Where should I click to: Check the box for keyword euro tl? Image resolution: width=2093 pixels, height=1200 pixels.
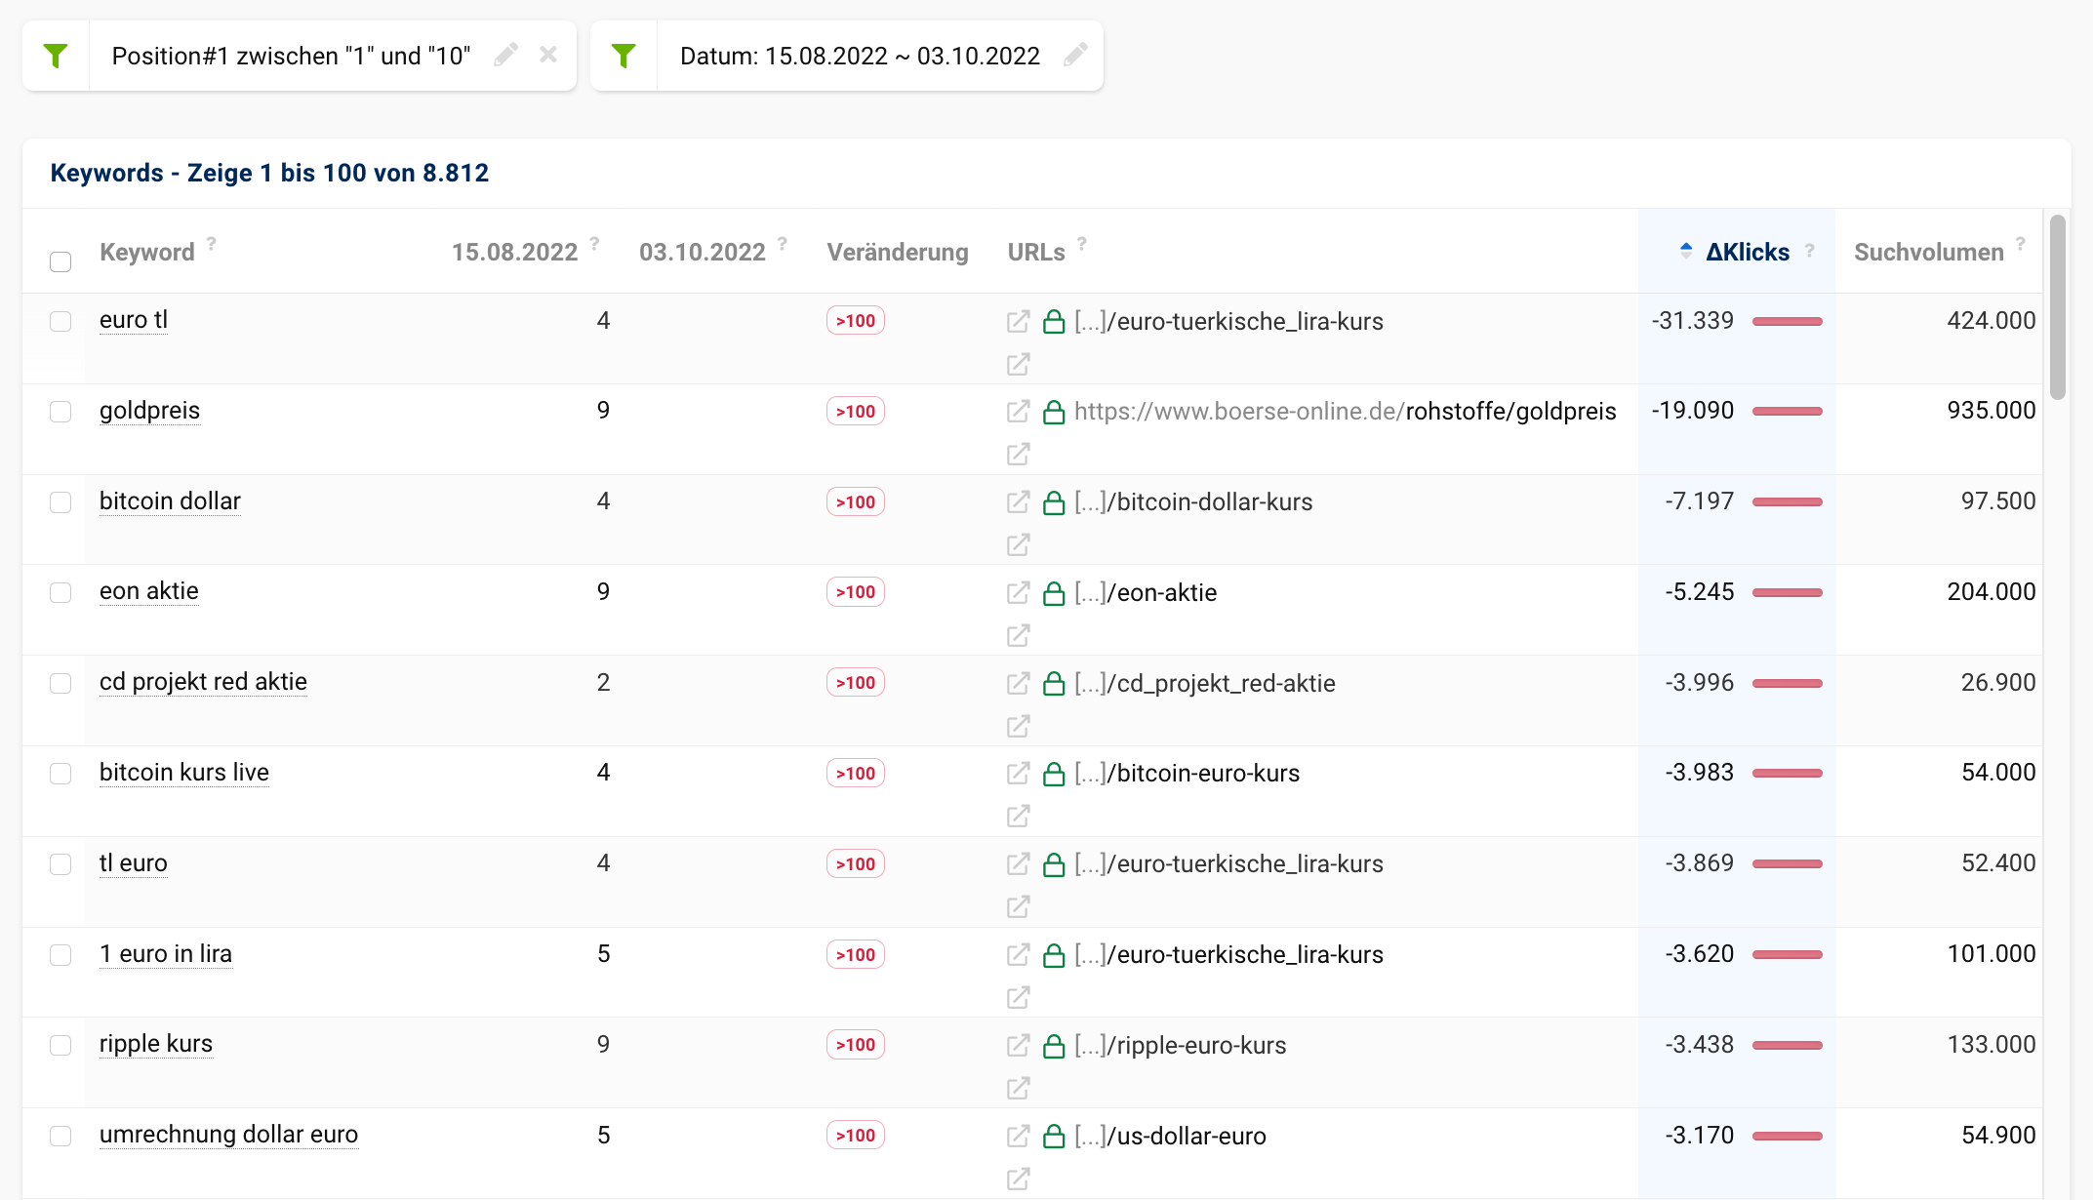[60, 321]
